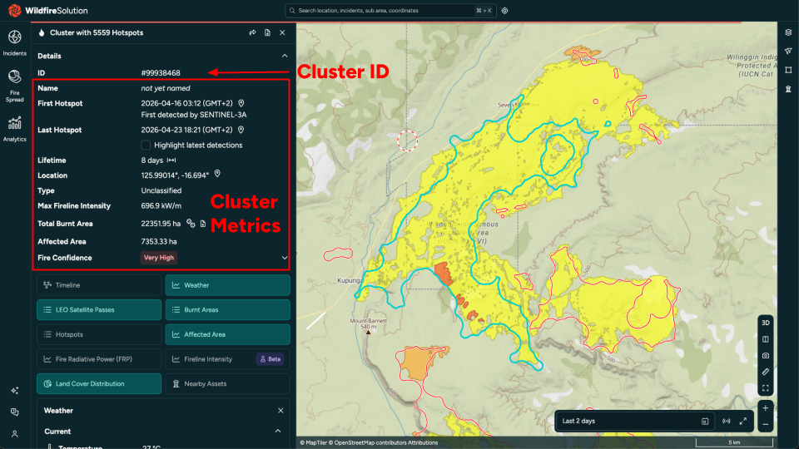Select the ruler measure tool

point(766,372)
